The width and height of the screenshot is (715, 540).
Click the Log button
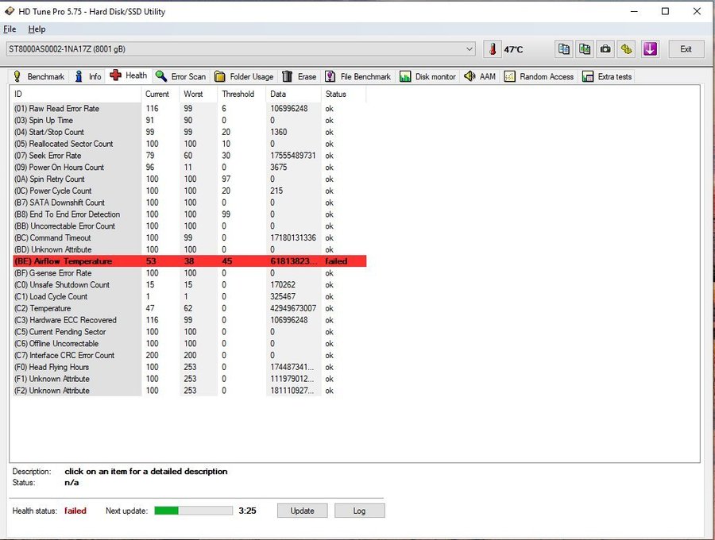tap(359, 511)
